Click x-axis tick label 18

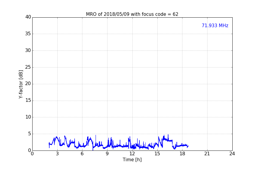pos(182,154)
